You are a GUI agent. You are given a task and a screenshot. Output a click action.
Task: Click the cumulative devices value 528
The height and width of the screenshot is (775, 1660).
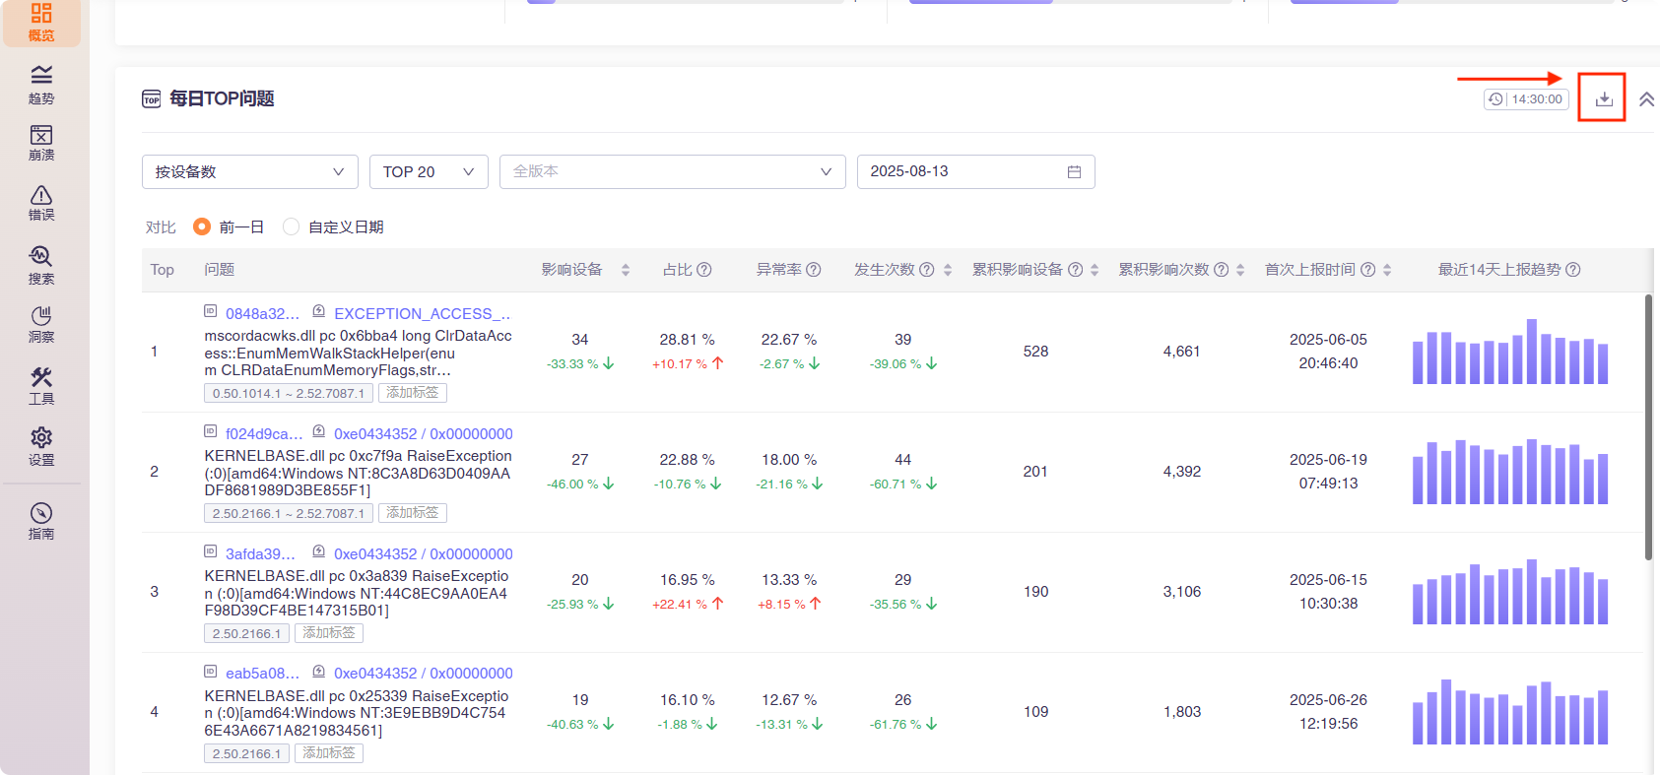1035,352
